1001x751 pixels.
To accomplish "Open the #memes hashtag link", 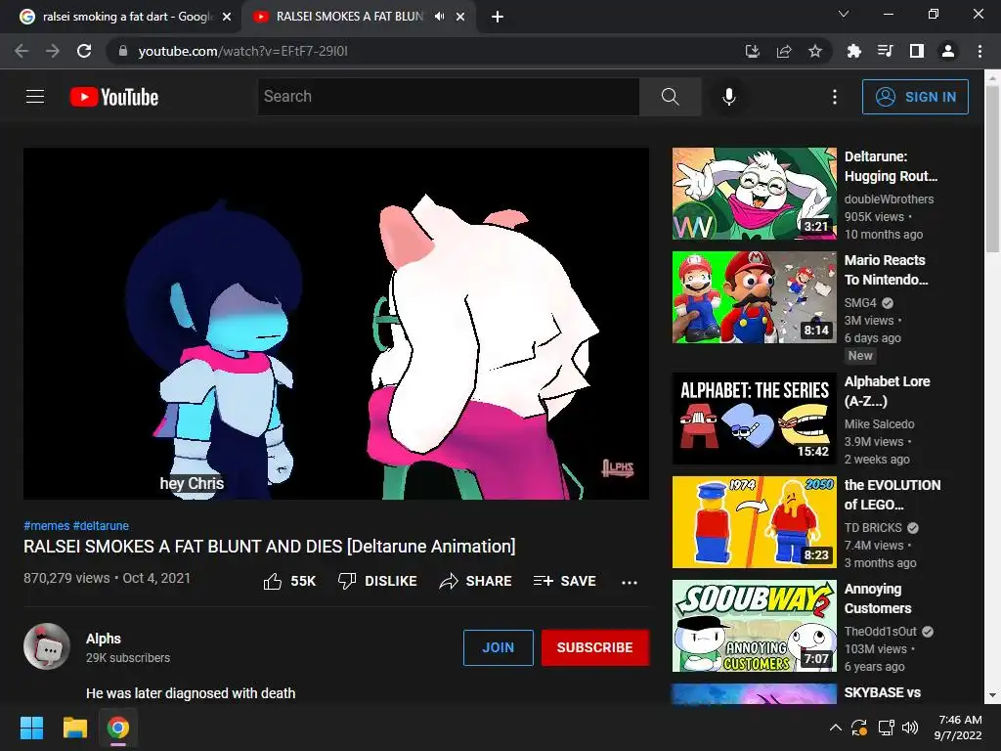I will click(47, 525).
